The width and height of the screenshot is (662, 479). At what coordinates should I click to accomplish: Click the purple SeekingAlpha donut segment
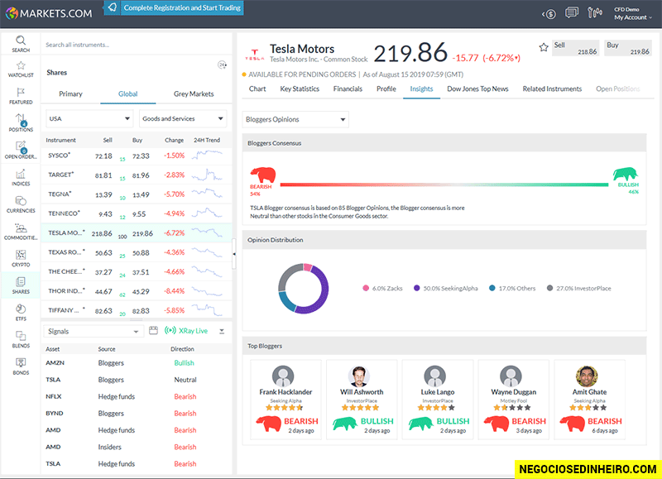[x=323, y=291]
